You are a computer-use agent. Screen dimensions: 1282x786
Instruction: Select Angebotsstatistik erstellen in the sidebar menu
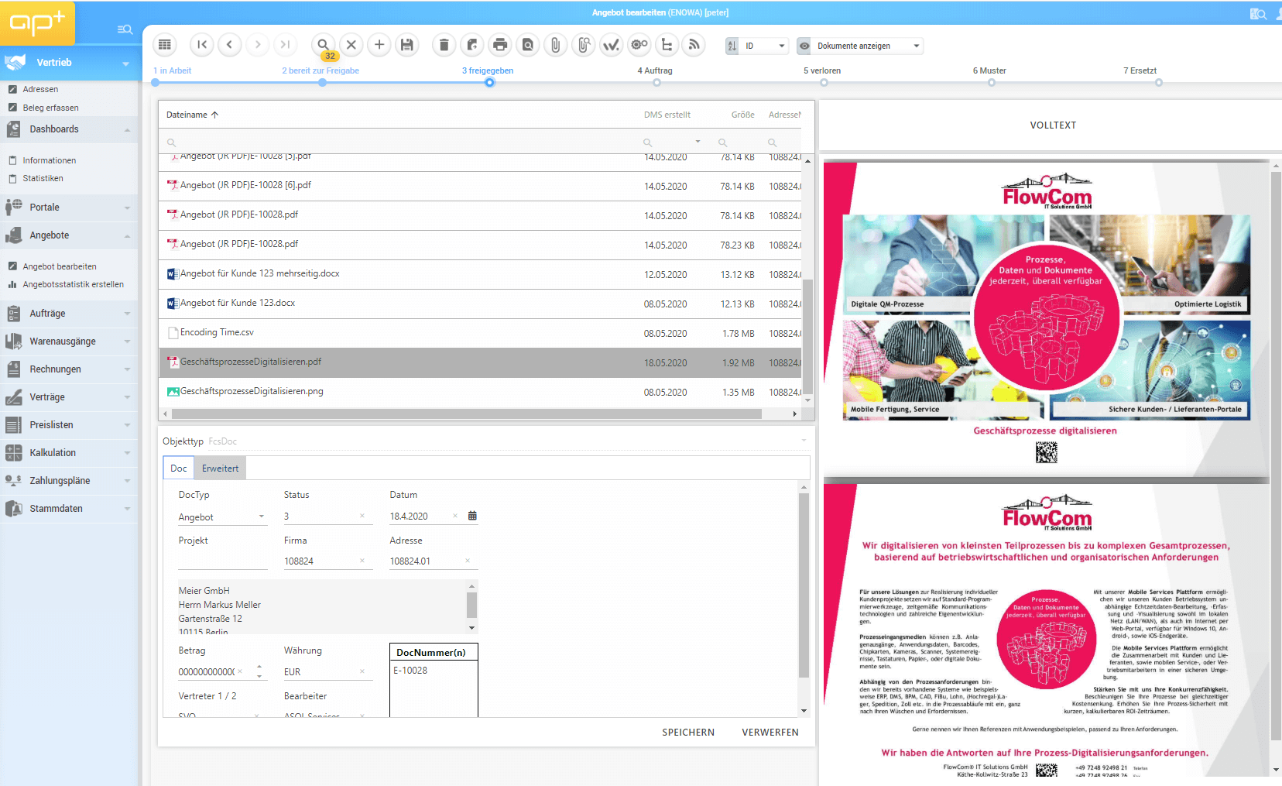(x=74, y=284)
